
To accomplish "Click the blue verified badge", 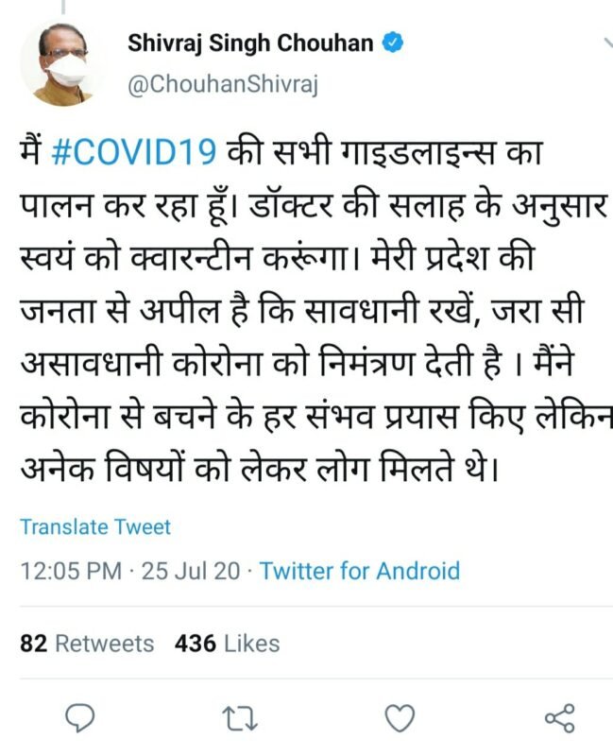I will coord(392,43).
